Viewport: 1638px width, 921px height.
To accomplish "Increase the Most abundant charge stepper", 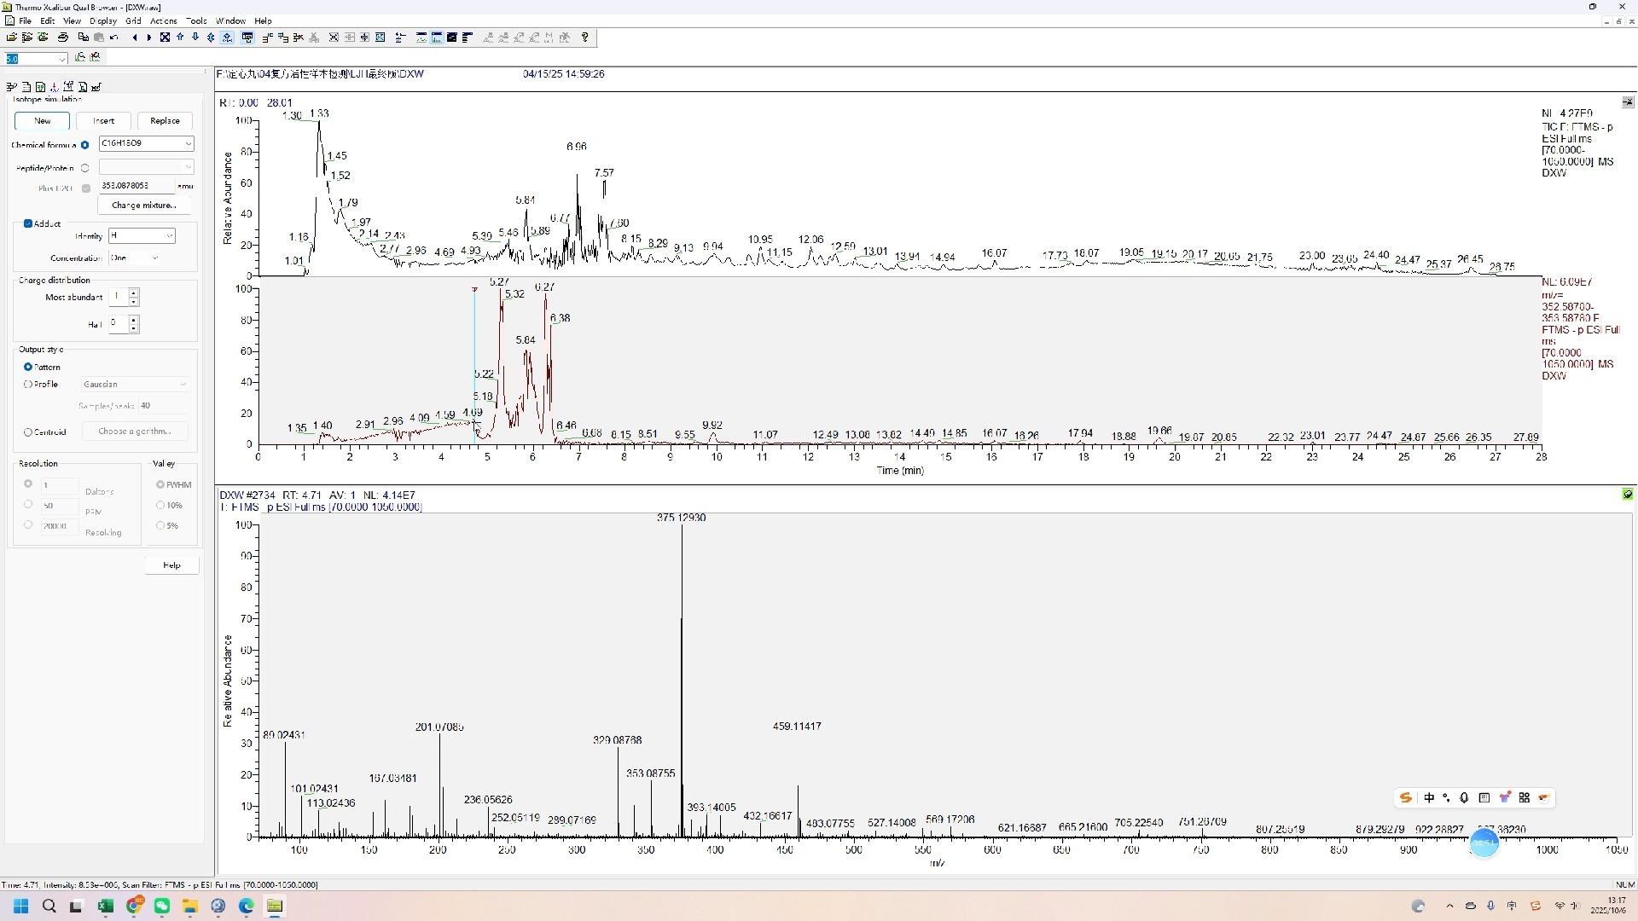I will pyautogui.click(x=134, y=293).
